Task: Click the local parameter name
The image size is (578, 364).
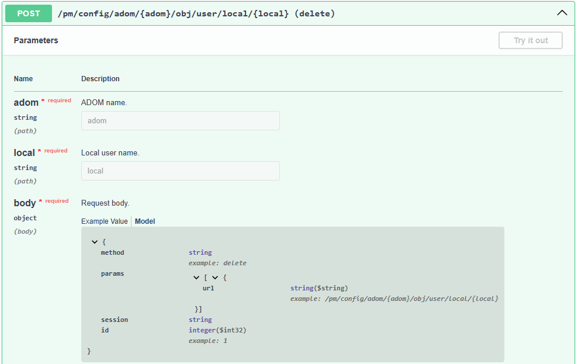Action: pyautogui.click(x=25, y=153)
